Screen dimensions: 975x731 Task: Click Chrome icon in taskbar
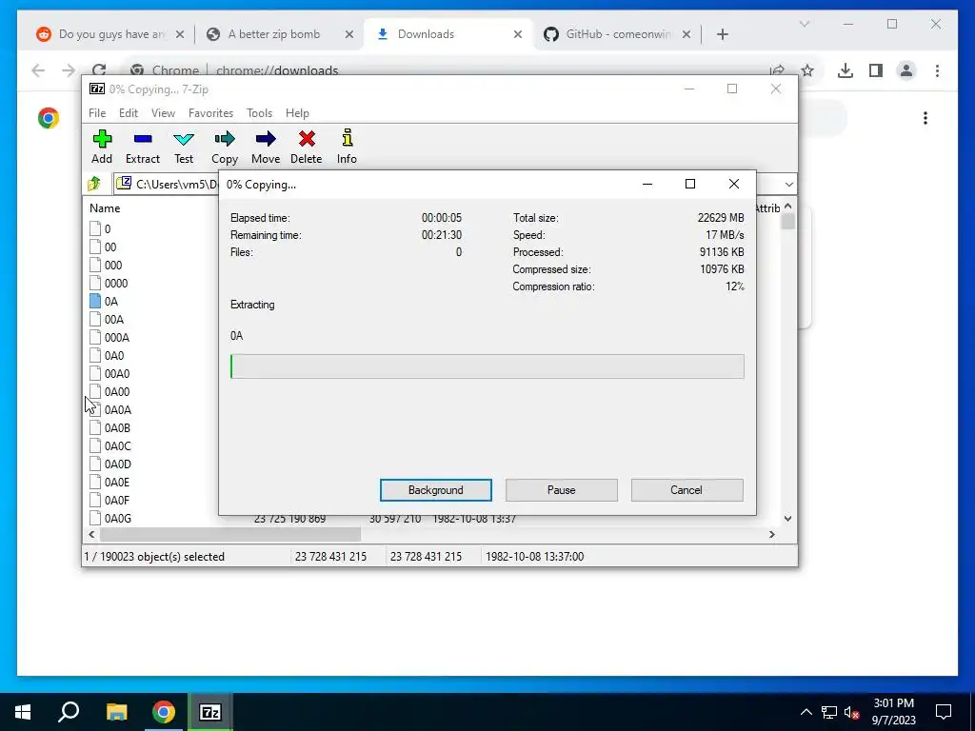tap(164, 712)
